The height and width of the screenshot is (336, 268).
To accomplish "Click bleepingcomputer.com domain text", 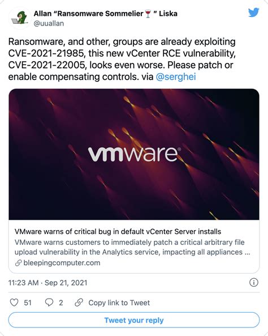I will [x=62, y=263].
